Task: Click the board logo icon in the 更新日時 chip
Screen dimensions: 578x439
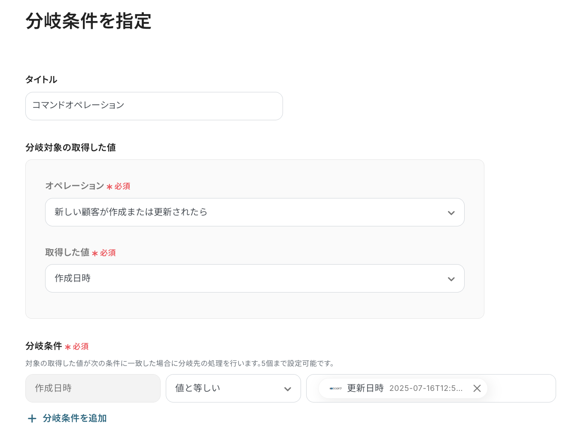Action: tap(335, 388)
